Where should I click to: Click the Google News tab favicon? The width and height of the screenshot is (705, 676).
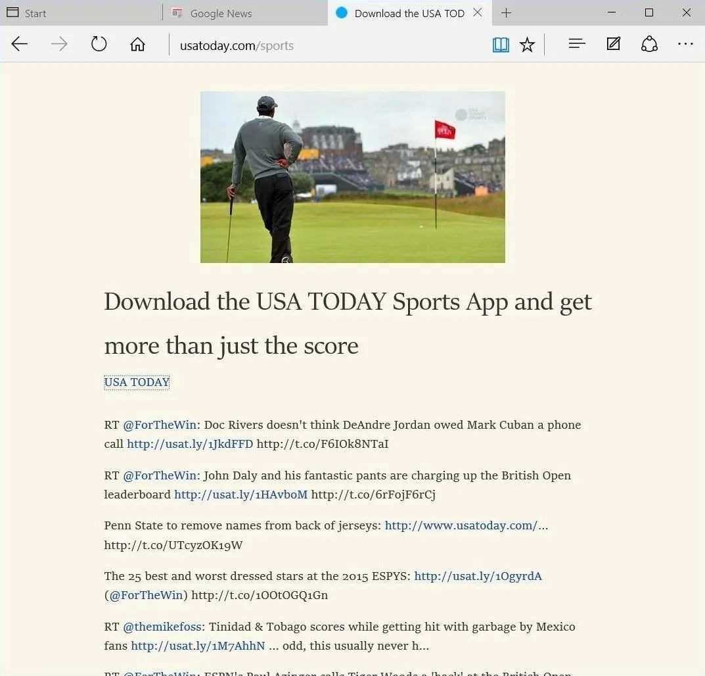177,13
